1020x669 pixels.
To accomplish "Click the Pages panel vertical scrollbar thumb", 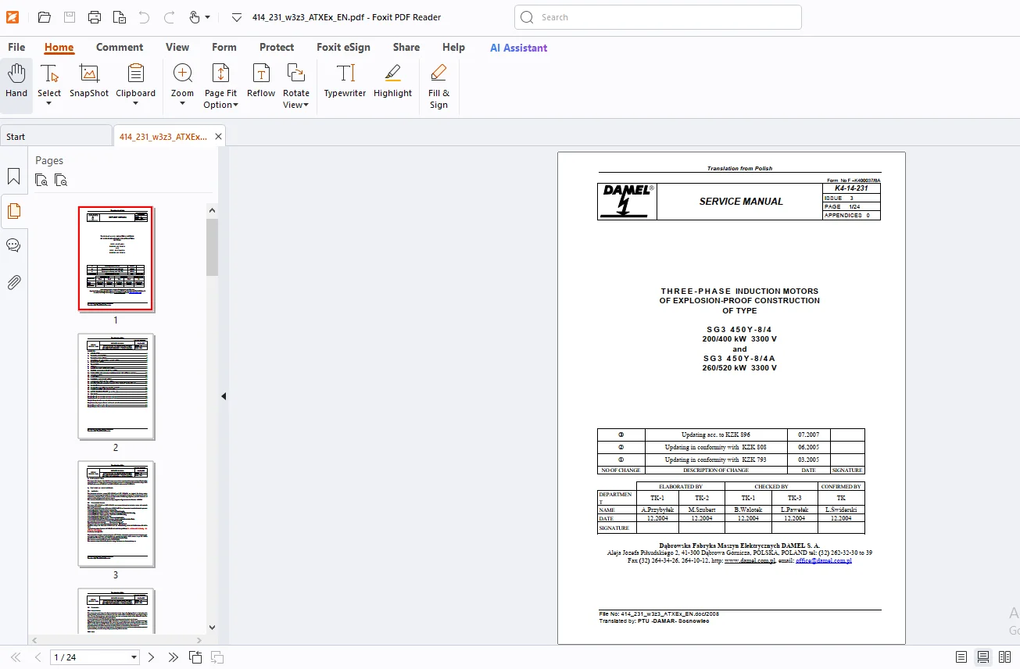I will (212, 247).
